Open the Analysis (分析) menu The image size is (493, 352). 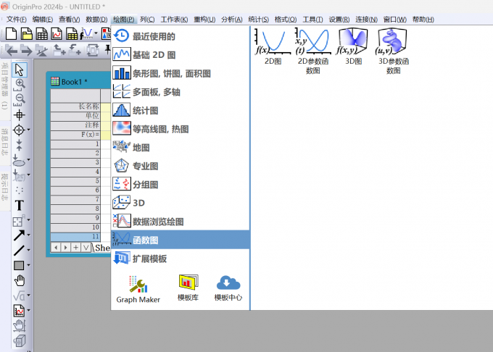point(232,20)
